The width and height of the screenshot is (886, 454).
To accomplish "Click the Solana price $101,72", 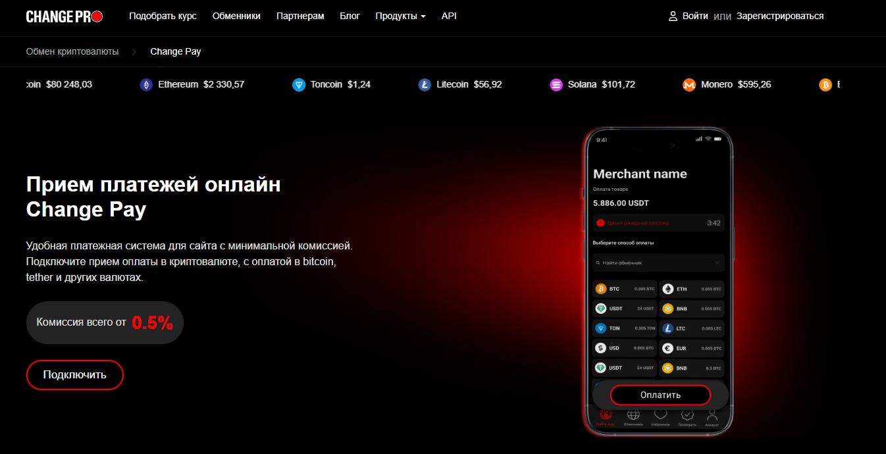I will 618,85.
